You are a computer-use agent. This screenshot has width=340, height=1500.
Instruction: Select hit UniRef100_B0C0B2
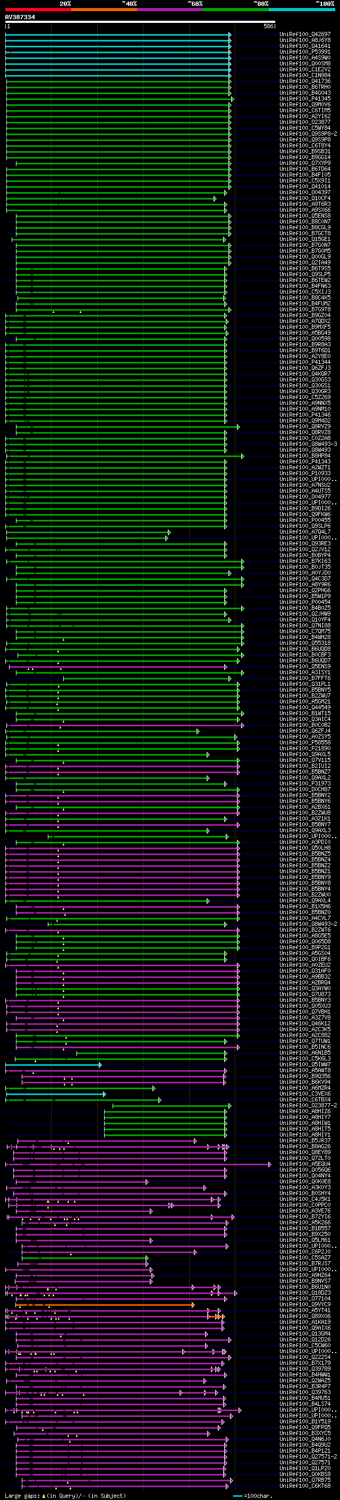pyautogui.click(x=305, y=725)
